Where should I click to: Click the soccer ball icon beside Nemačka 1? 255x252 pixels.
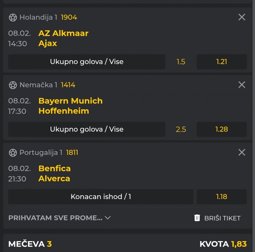click(x=13, y=85)
